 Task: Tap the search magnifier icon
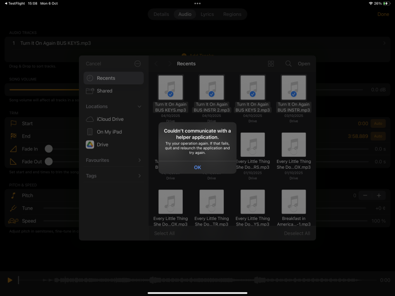click(288, 64)
